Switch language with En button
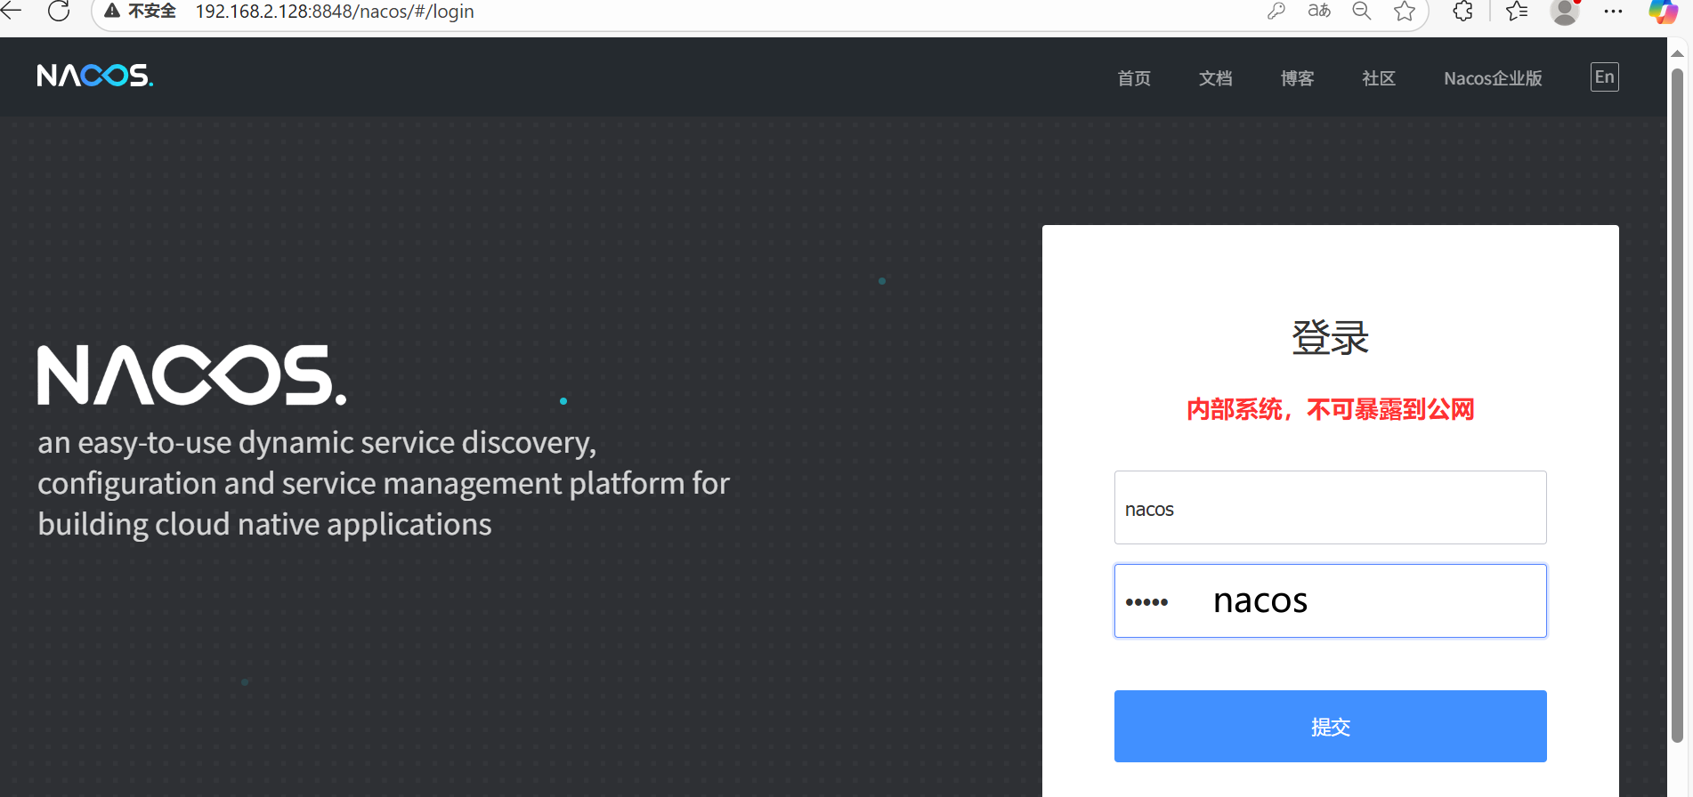 (x=1605, y=77)
